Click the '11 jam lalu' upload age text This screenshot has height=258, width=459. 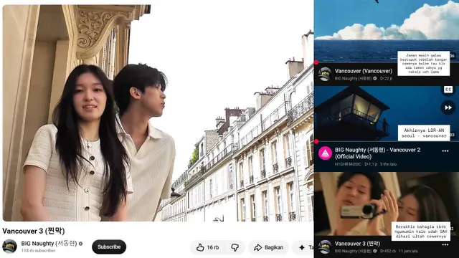pos(408,251)
